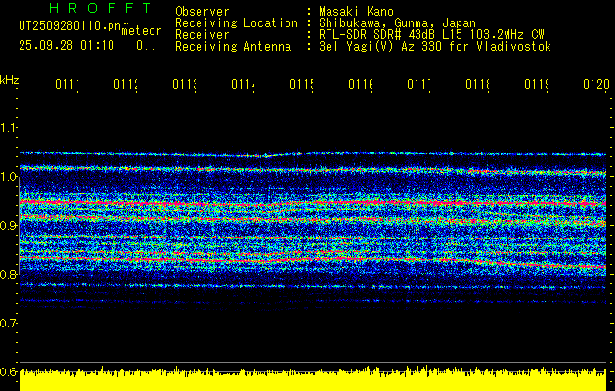Select the RTL-SDR SDR# 43dB receiver details
The image size is (615, 391).
pos(431,35)
